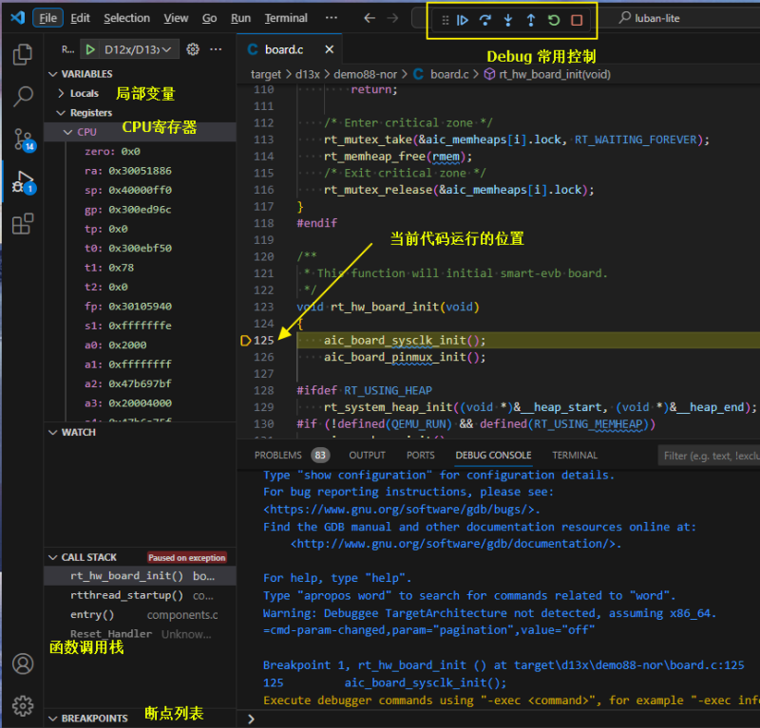The height and width of the screenshot is (728, 760).
Task: Open the Explorer view in activity bar
Action: [22, 54]
